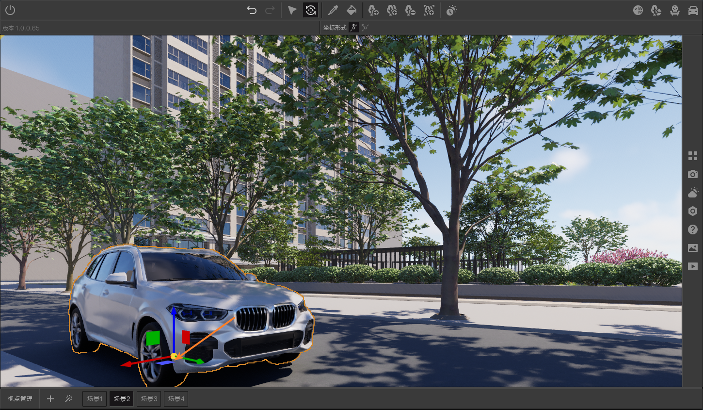Click the greyed redo arrow
This screenshot has width=703, height=410.
270,10
